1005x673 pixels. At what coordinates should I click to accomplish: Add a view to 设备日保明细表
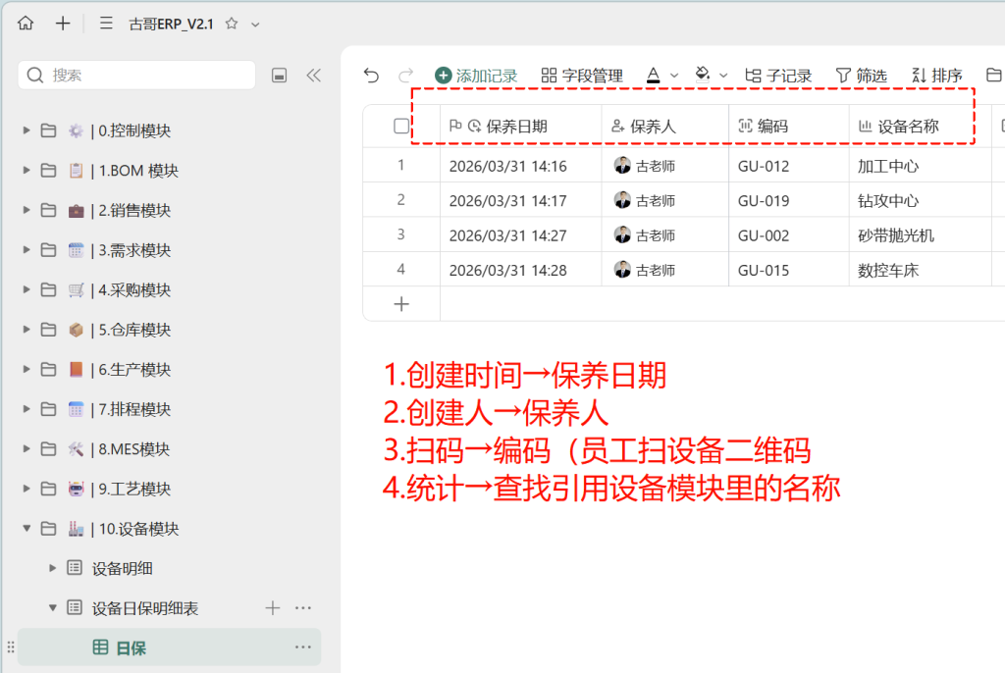[x=273, y=607]
